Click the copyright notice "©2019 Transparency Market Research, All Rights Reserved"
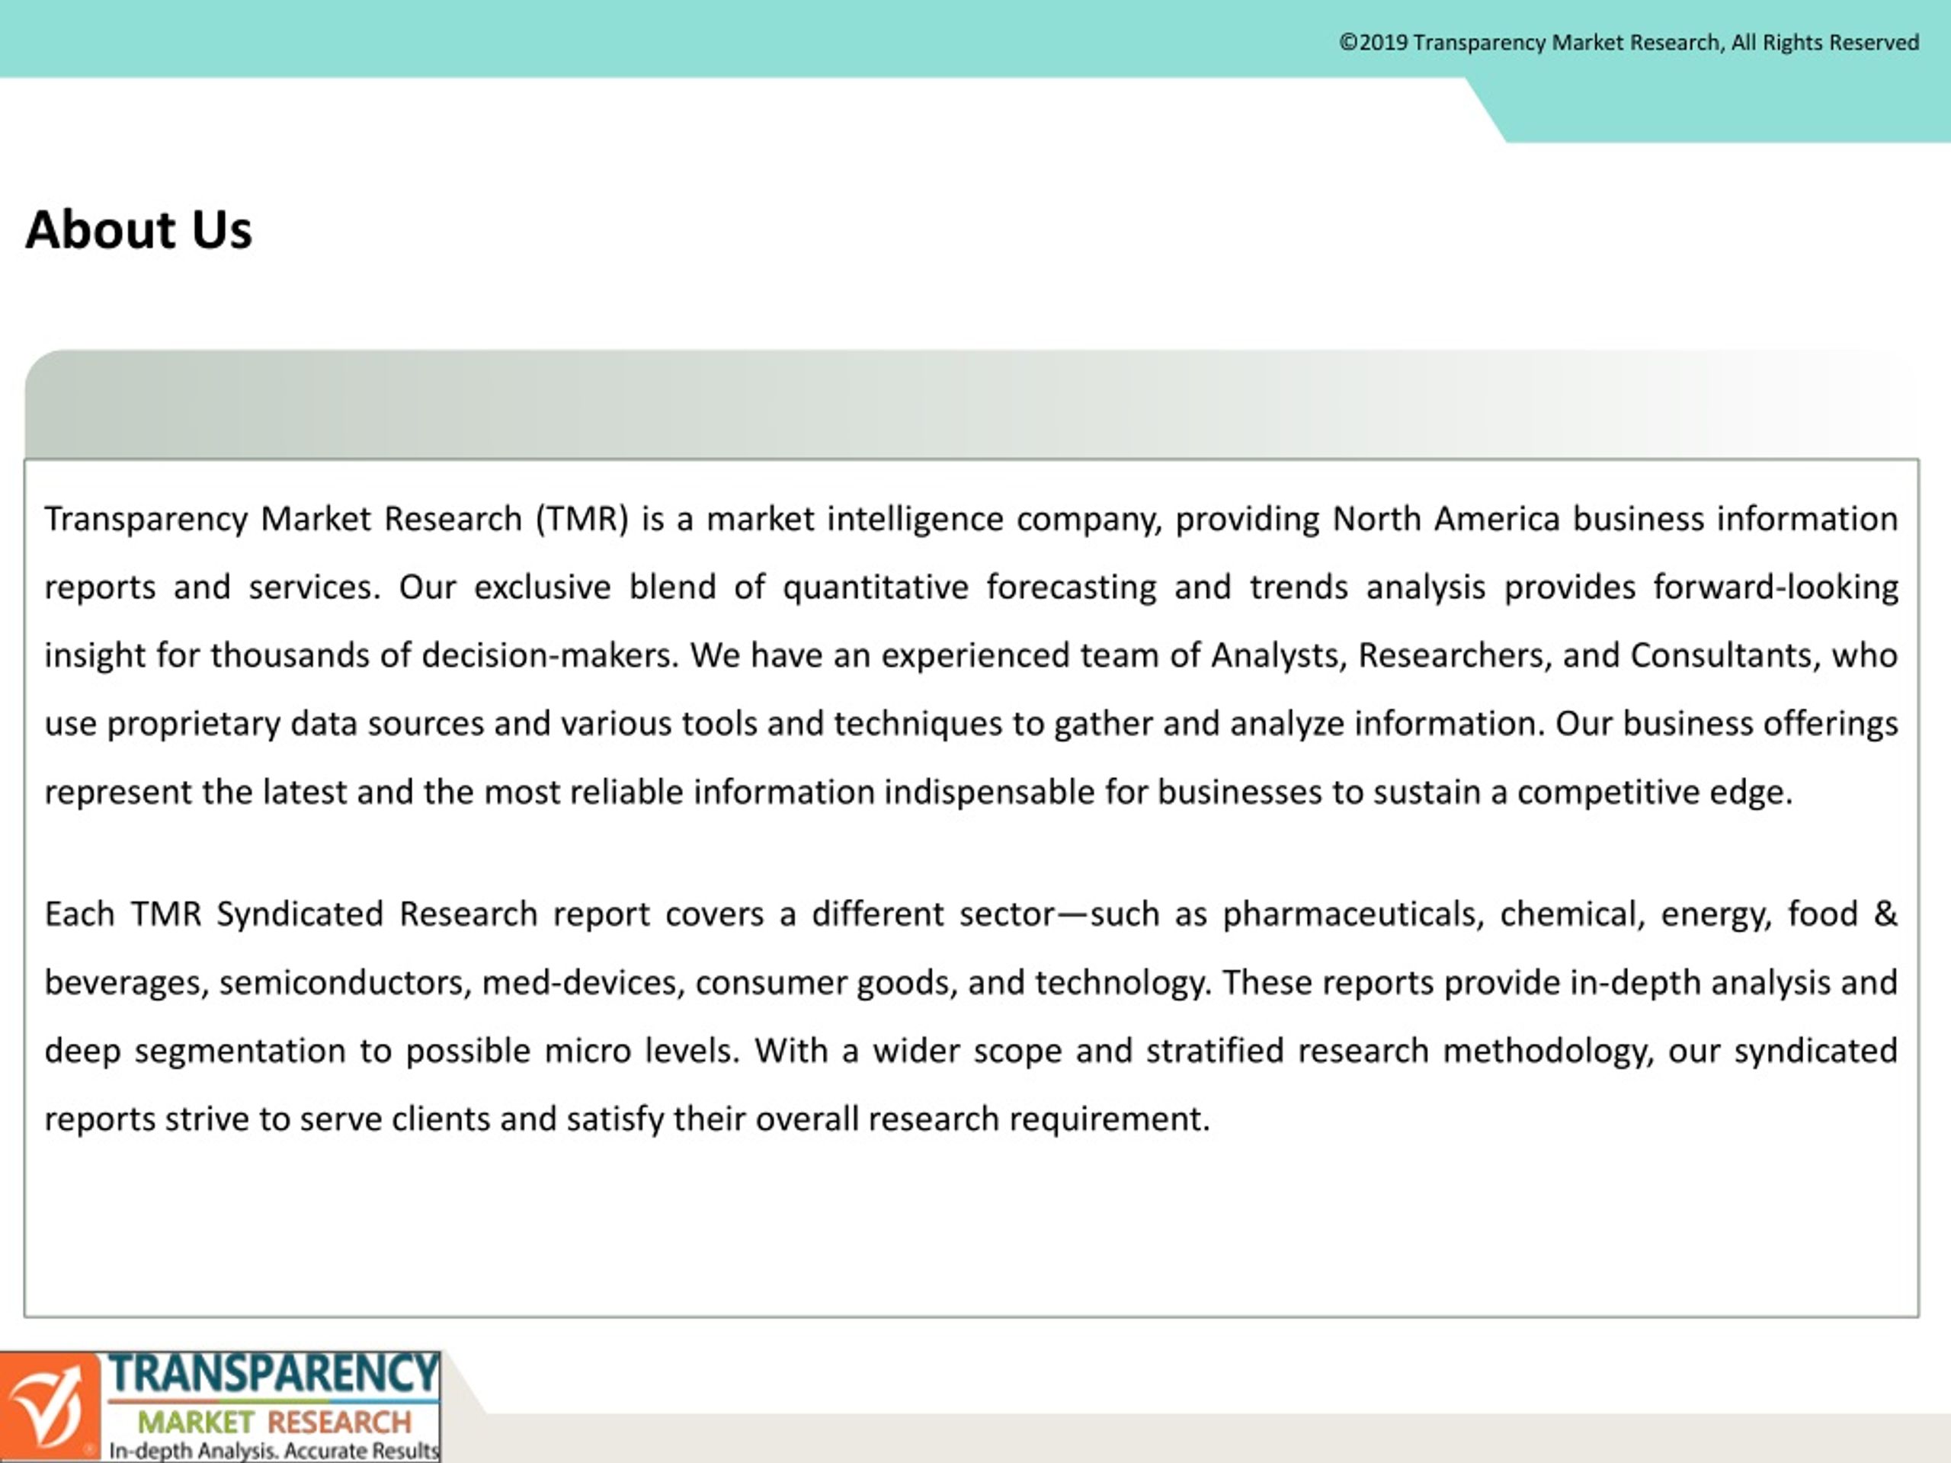 tap(1629, 43)
